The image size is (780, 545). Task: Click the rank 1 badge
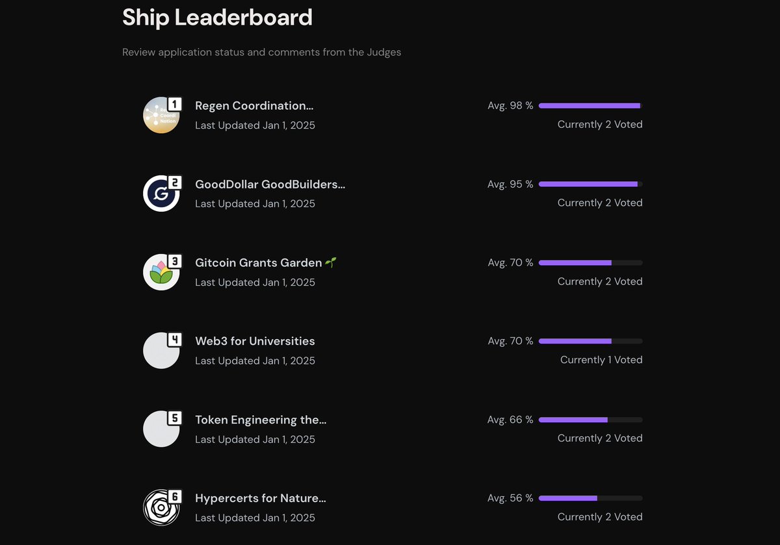pyautogui.click(x=175, y=104)
